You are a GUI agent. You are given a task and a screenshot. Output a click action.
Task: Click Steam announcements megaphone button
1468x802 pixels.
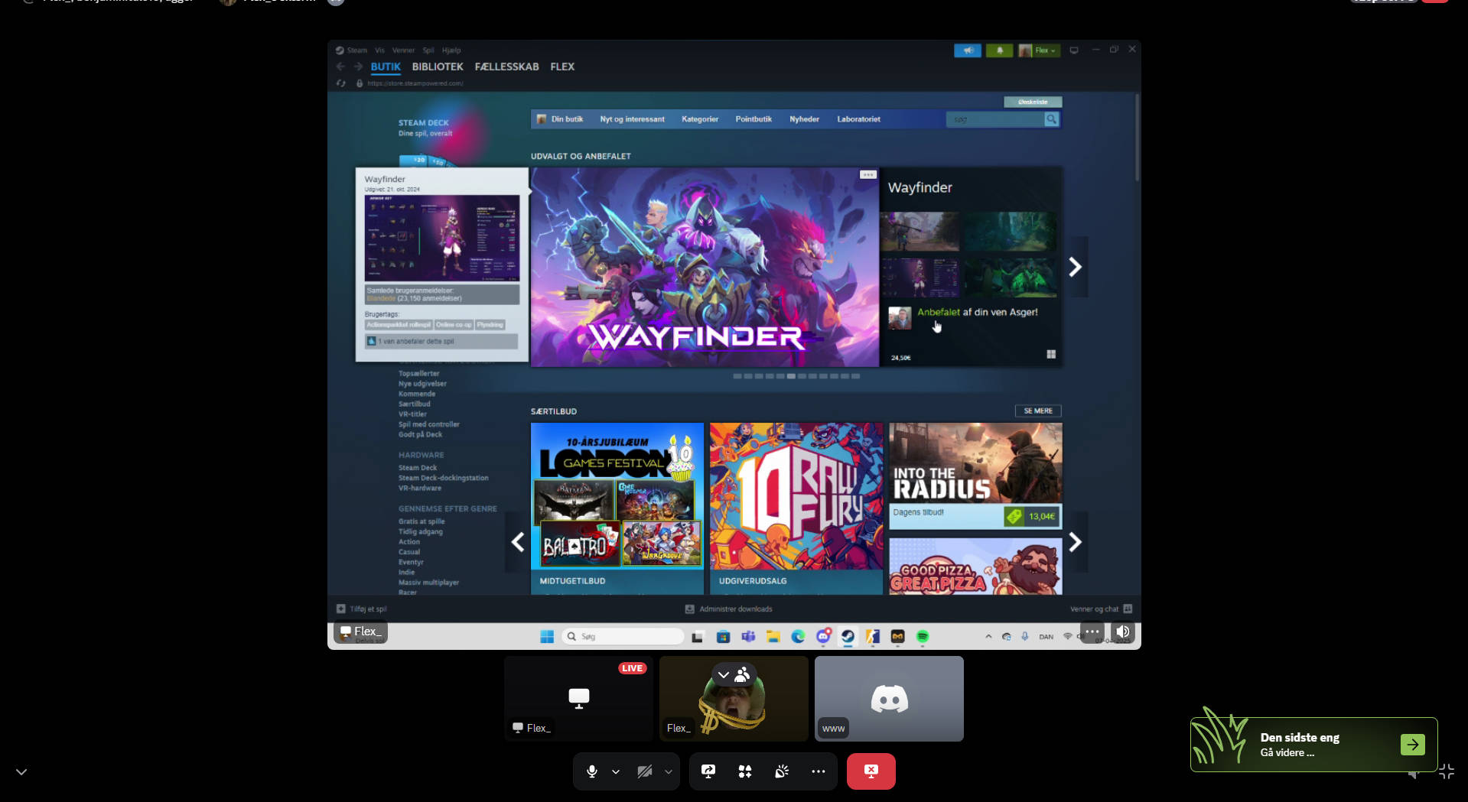pyautogui.click(x=968, y=50)
